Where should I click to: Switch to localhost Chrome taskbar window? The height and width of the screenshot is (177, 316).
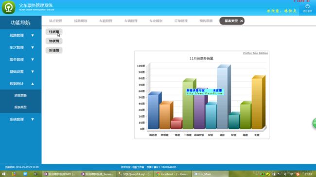(x=173, y=174)
